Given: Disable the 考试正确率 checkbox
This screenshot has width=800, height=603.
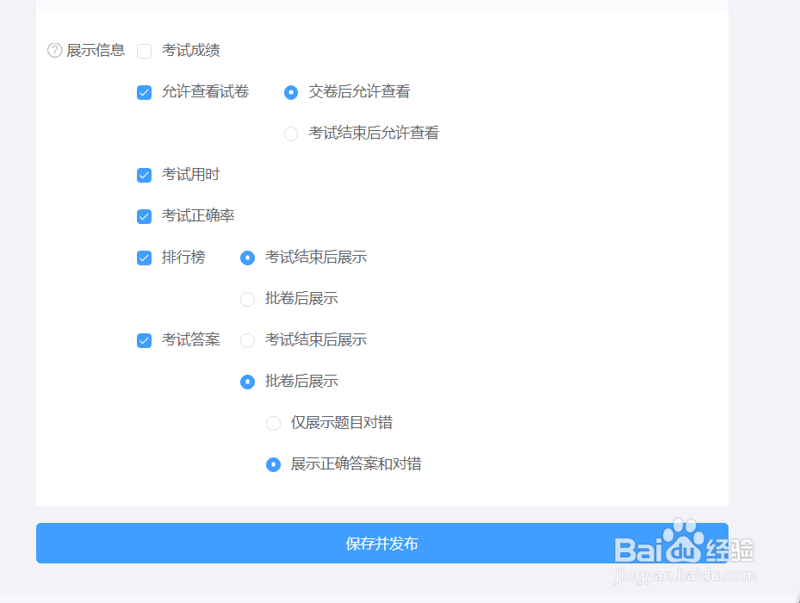Looking at the screenshot, I should coord(144,216).
